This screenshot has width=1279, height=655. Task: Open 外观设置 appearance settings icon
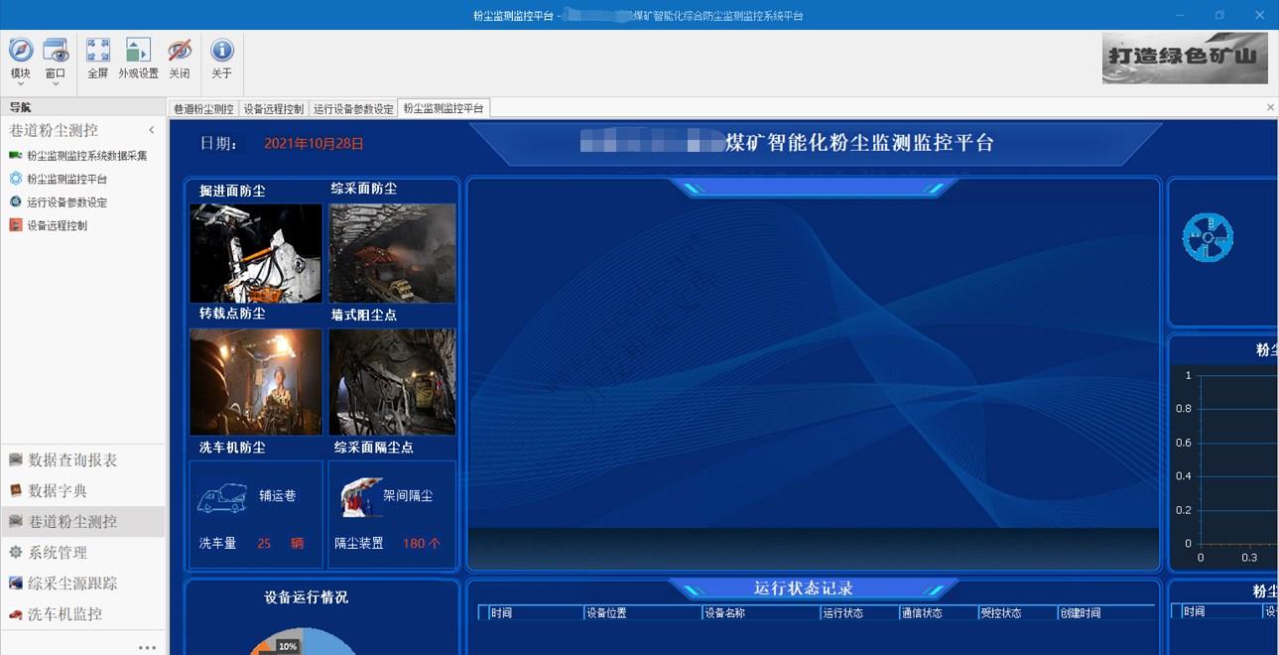pyautogui.click(x=137, y=50)
